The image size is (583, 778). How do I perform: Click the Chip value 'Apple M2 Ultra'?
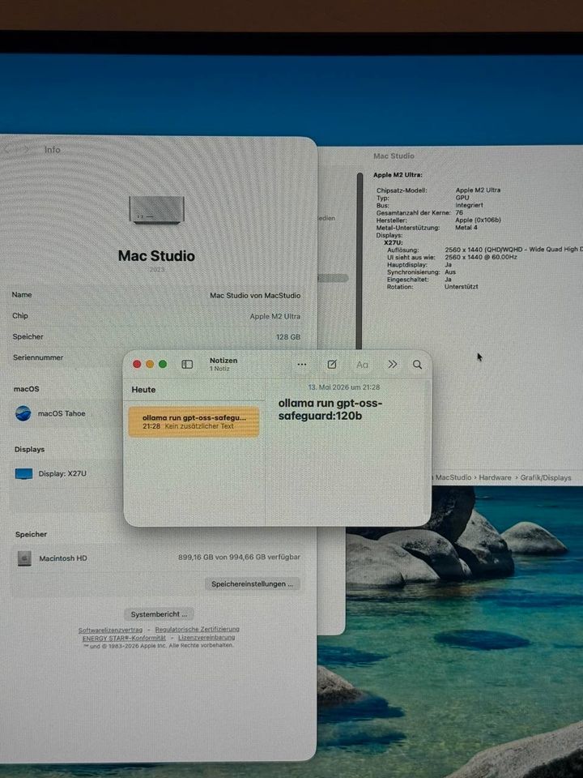click(x=275, y=317)
